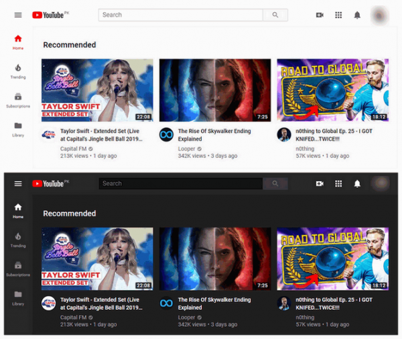Open Subscriptions in light theme sidebar
The image size is (402, 339).
tap(18, 101)
